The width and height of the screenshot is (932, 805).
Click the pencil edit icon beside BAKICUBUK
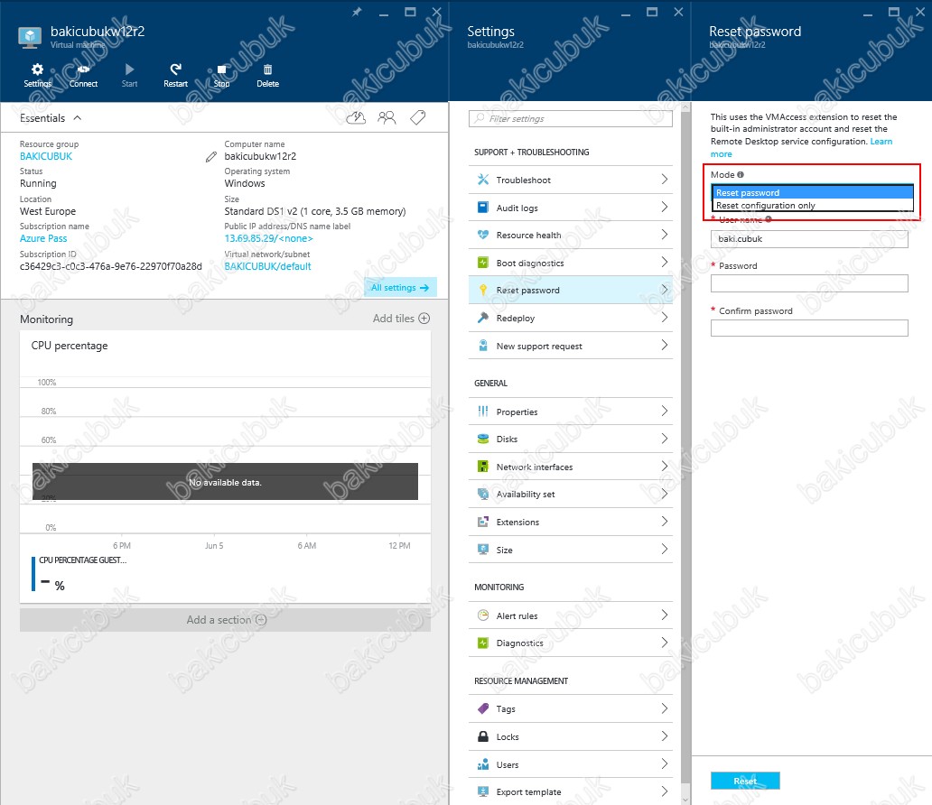point(211,157)
